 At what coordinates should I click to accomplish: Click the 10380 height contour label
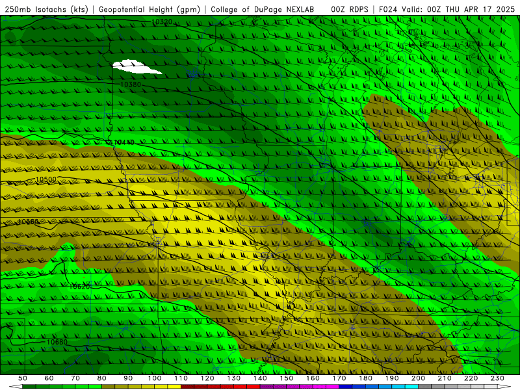[131, 84]
